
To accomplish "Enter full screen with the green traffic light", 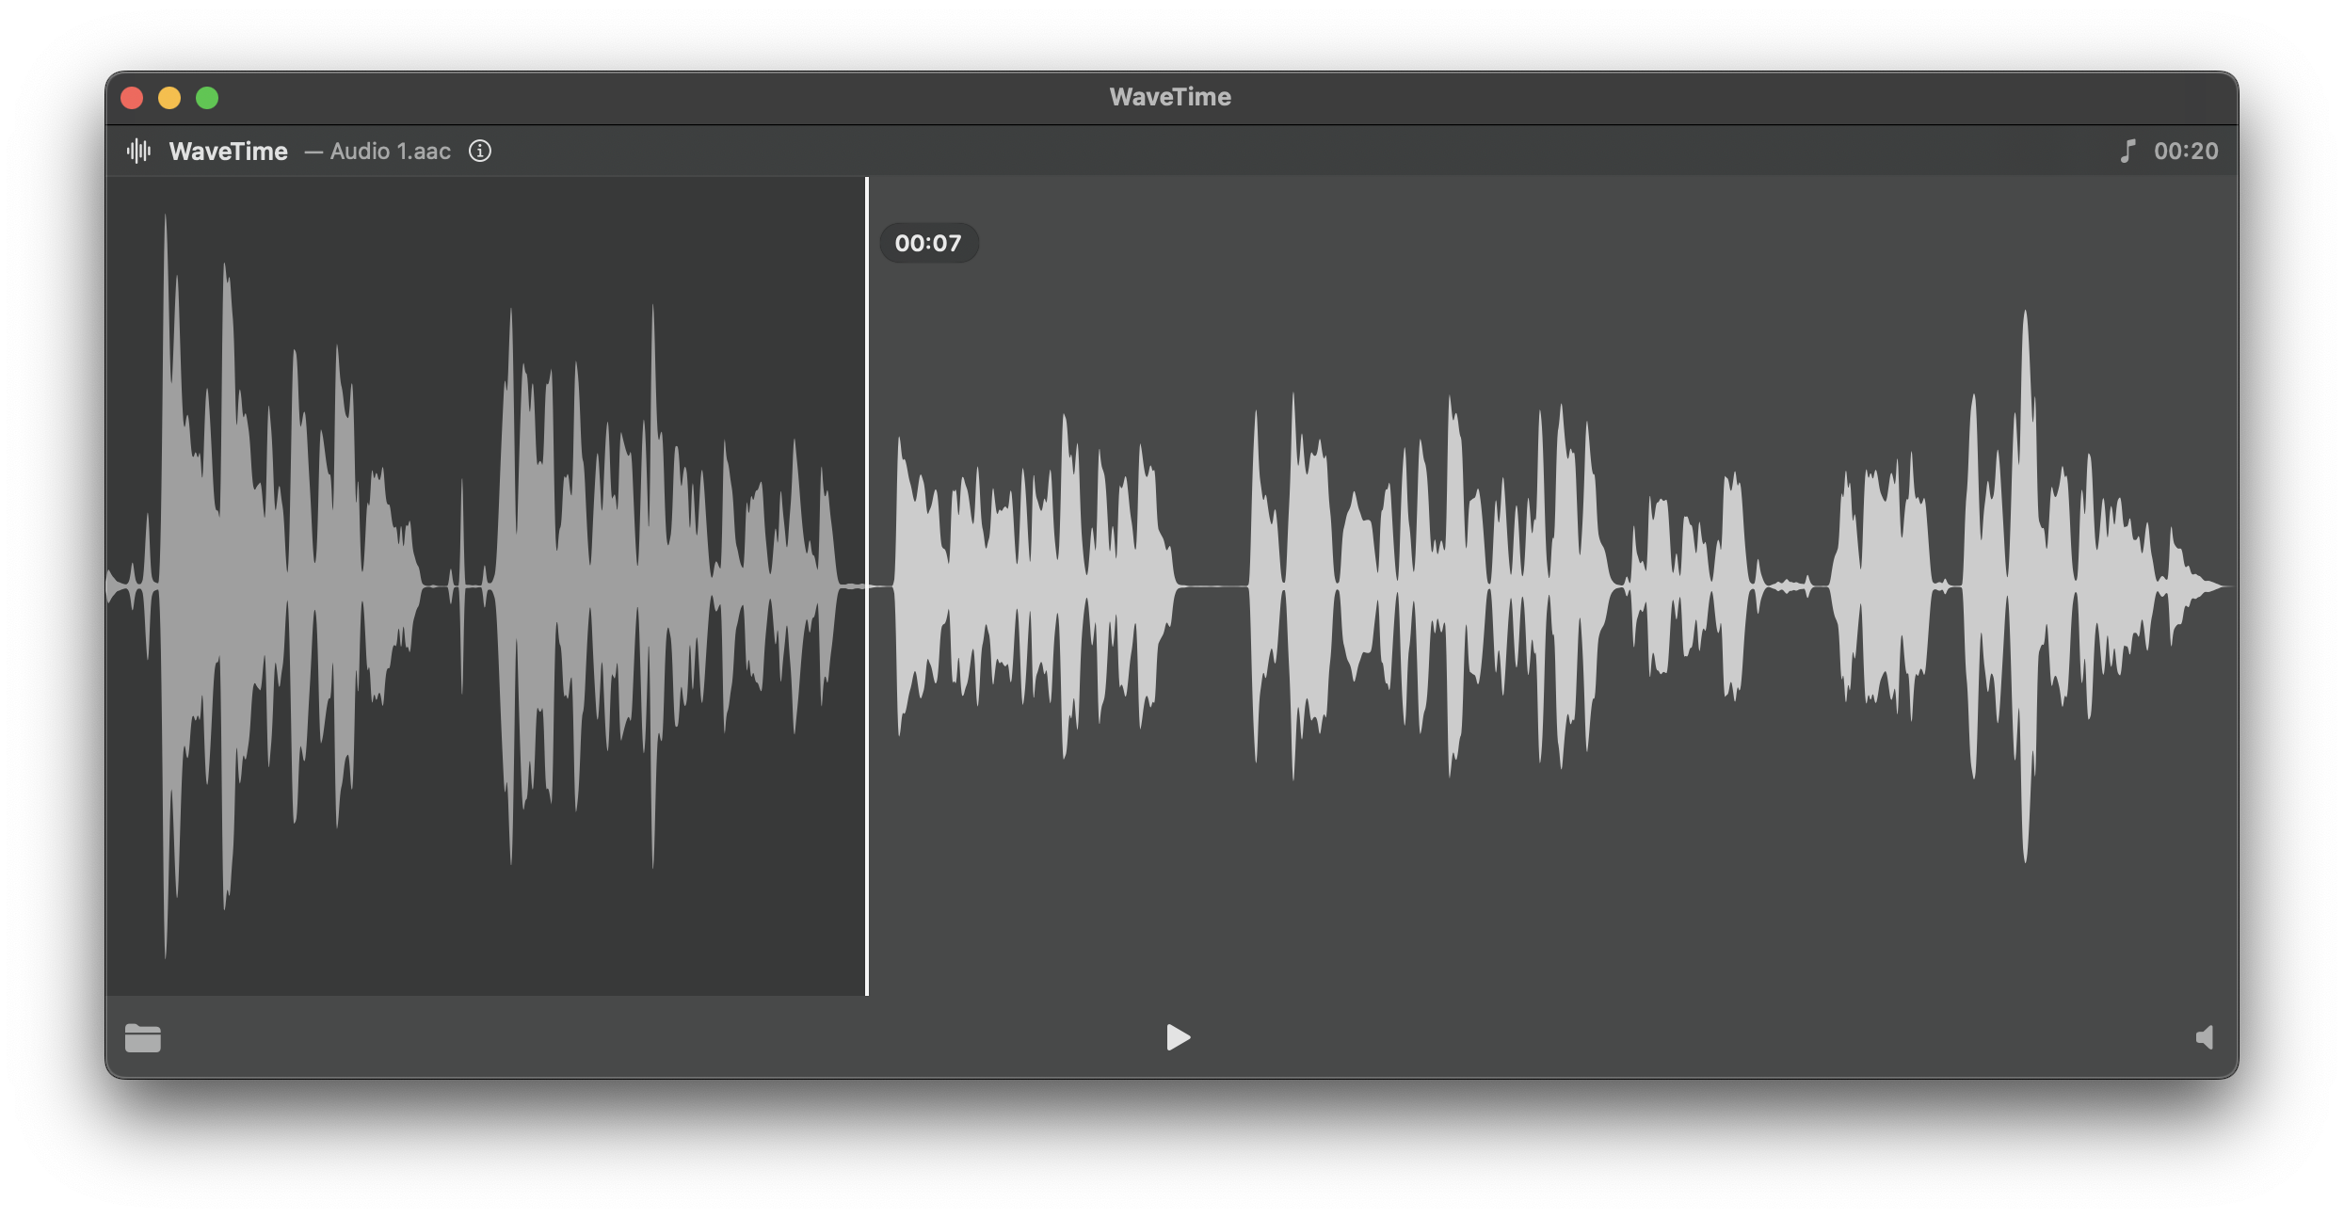I will [208, 97].
